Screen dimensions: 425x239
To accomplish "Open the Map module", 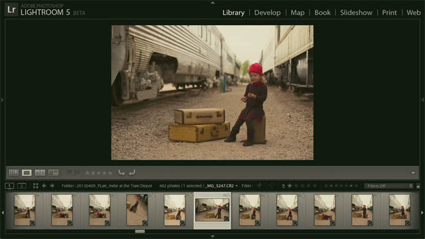I will (x=297, y=12).
